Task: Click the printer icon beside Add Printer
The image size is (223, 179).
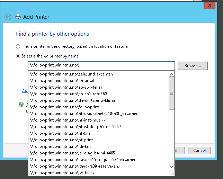Action: (x=18, y=17)
